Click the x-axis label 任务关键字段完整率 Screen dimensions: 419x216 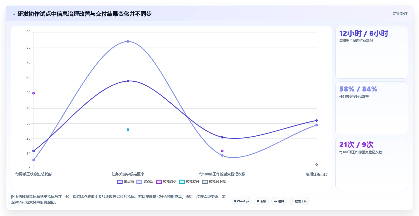(128, 174)
